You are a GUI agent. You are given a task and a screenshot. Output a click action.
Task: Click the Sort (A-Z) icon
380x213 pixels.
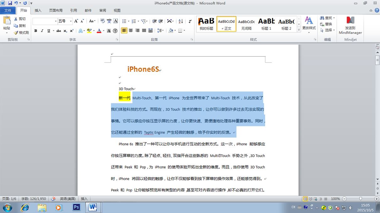point(181,21)
